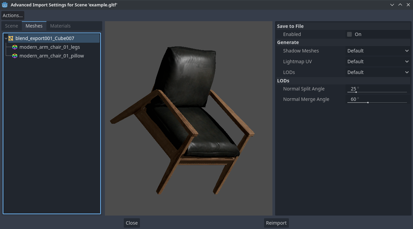Click the Godot icon in the title bar

5,5
